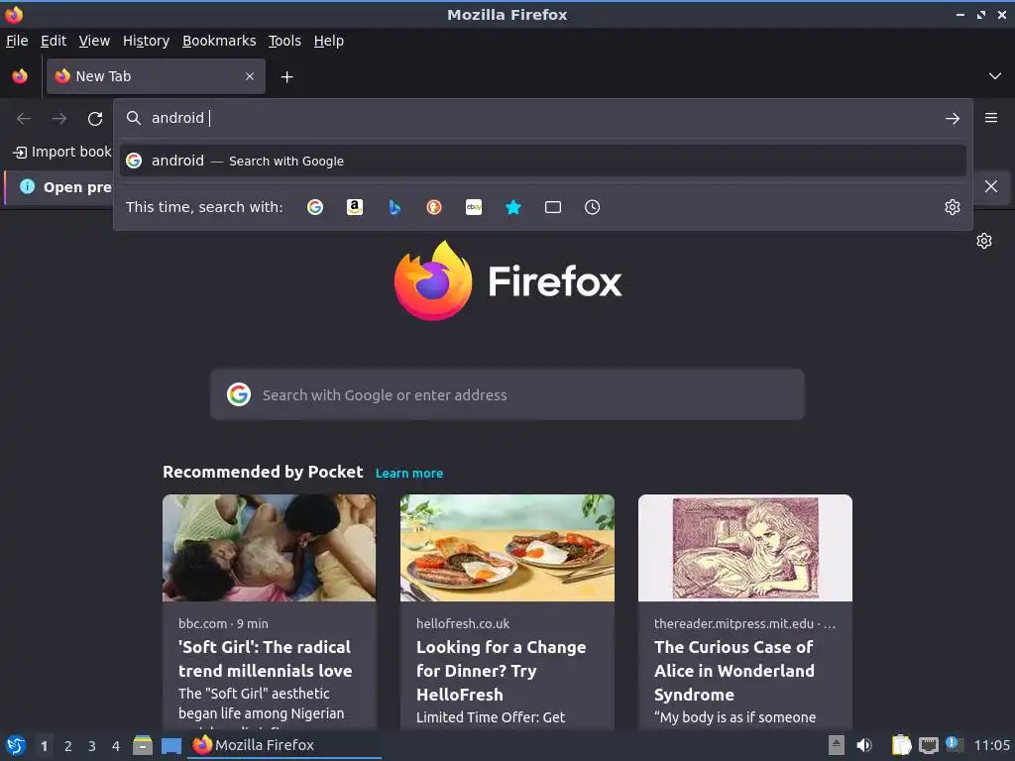Open the Help menu
This screenshot has width=1015, height=761.
(329, 41)
